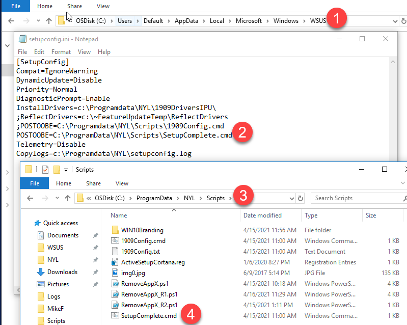Open Home tab in Scripts window
The height and width of the screenshot is (325, 407).
[64, 183]
